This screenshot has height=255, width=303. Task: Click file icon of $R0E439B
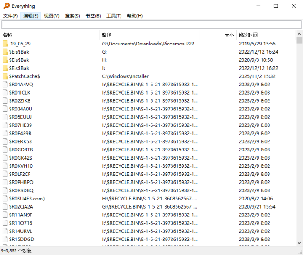tap(5, 133)
